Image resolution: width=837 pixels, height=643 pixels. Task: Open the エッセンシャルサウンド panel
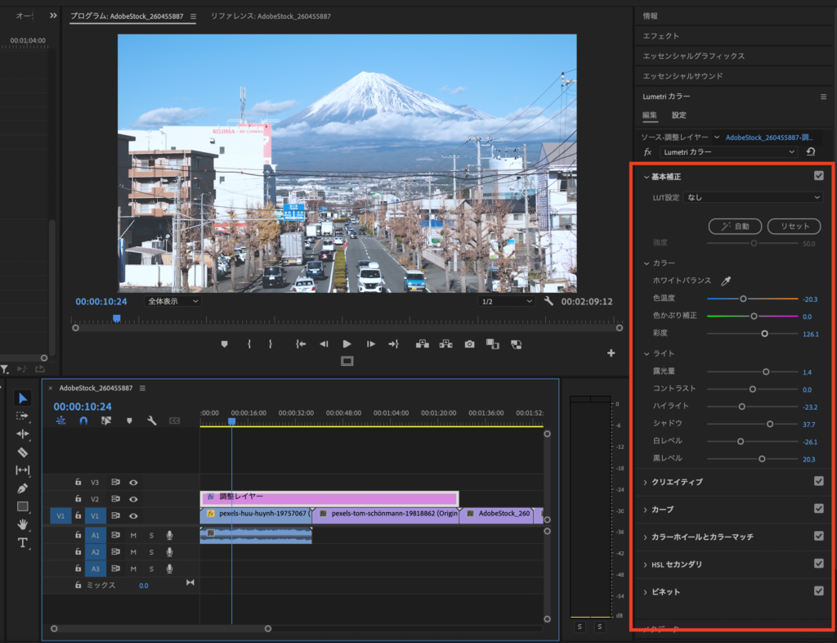683,76
